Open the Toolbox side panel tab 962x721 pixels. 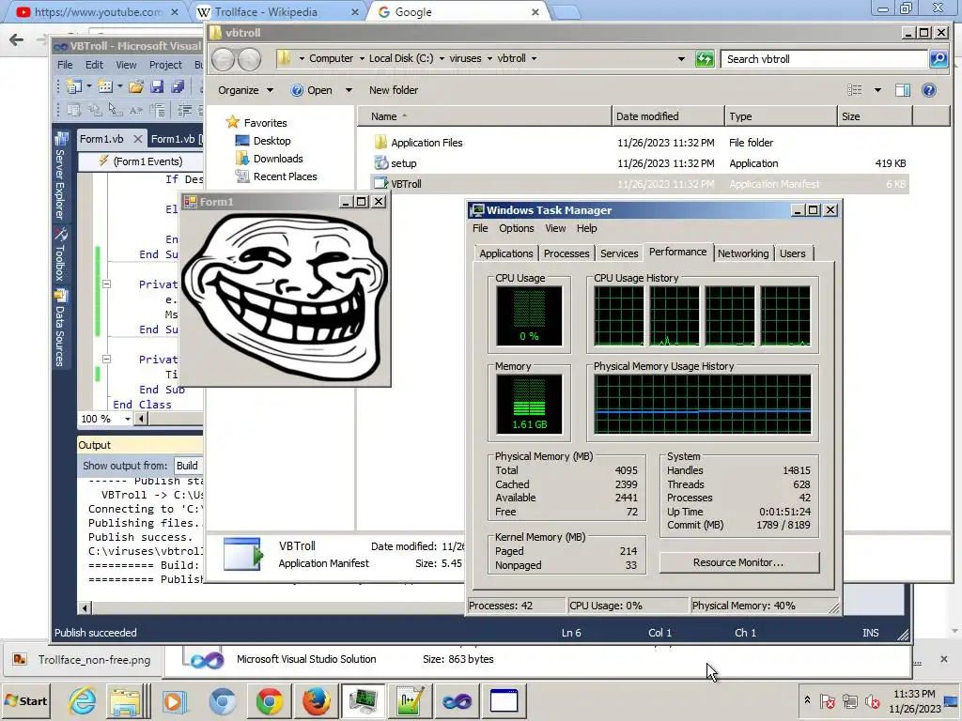60,255
